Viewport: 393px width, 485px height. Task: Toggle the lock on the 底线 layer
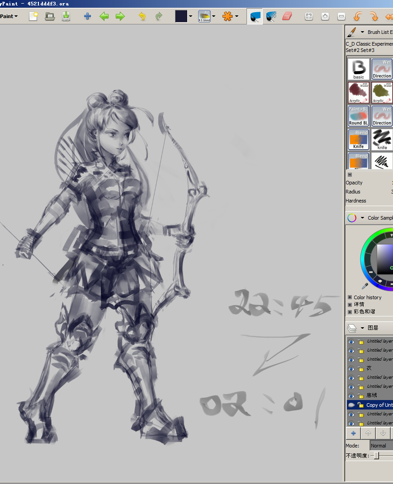(360, 396)
